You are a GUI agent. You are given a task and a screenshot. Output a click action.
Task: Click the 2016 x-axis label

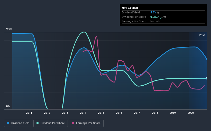tap(119, 113)
